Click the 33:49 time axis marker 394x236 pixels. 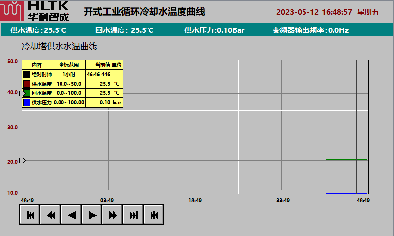pos(281,193)
